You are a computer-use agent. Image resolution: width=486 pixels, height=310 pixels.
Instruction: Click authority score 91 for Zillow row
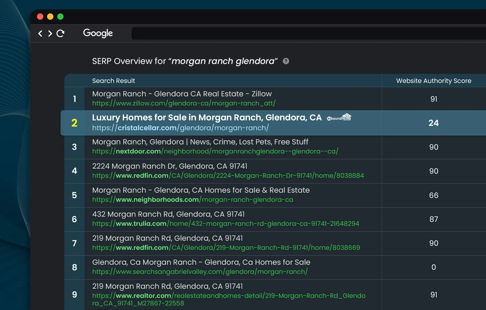coord(434,99)
